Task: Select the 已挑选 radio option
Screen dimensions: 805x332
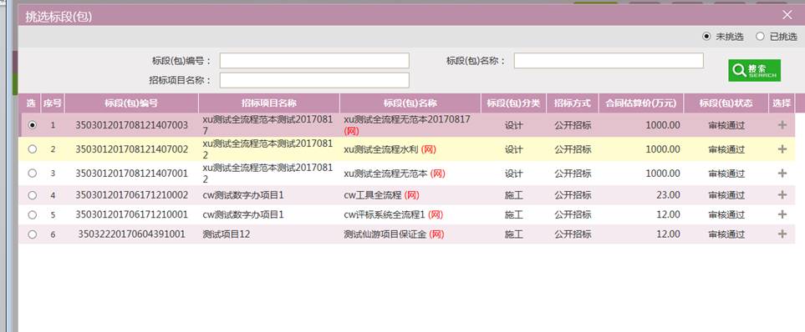Action: 761,37
